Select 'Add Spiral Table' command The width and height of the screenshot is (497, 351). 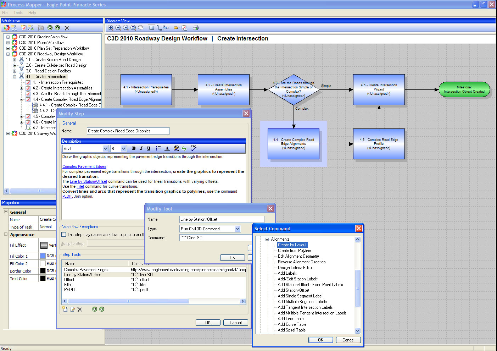point(292,330)
